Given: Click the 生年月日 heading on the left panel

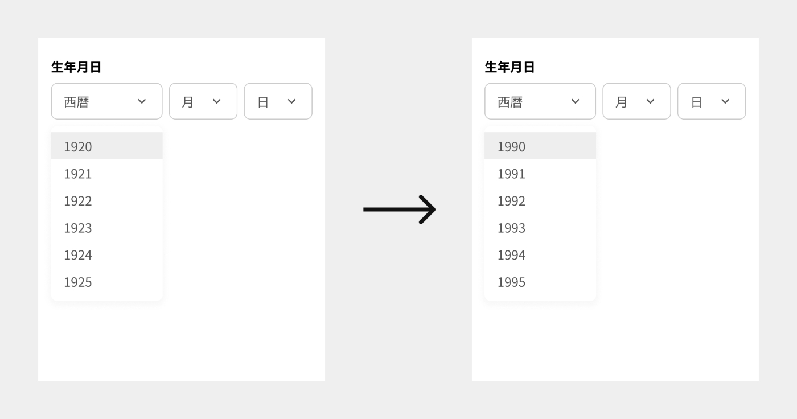Looking at the screenshot, I should (76, 67).
